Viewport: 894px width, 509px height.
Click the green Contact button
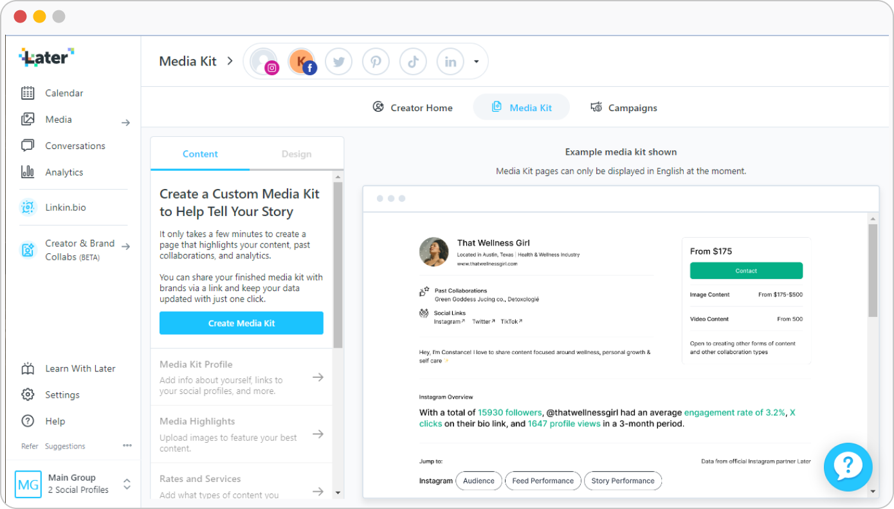[x=746, y=271]
